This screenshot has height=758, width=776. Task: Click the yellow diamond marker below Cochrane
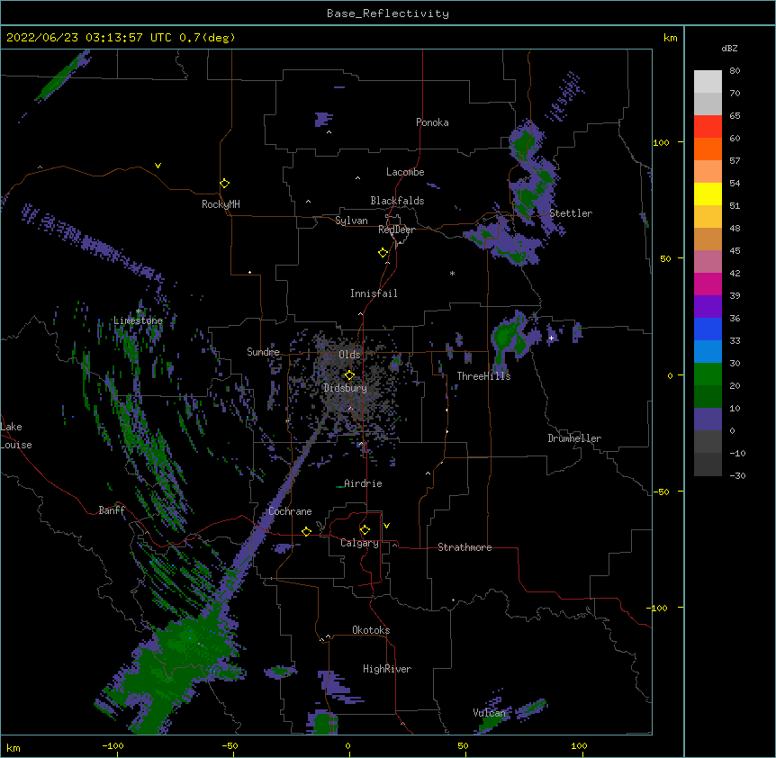click(306, 531)
